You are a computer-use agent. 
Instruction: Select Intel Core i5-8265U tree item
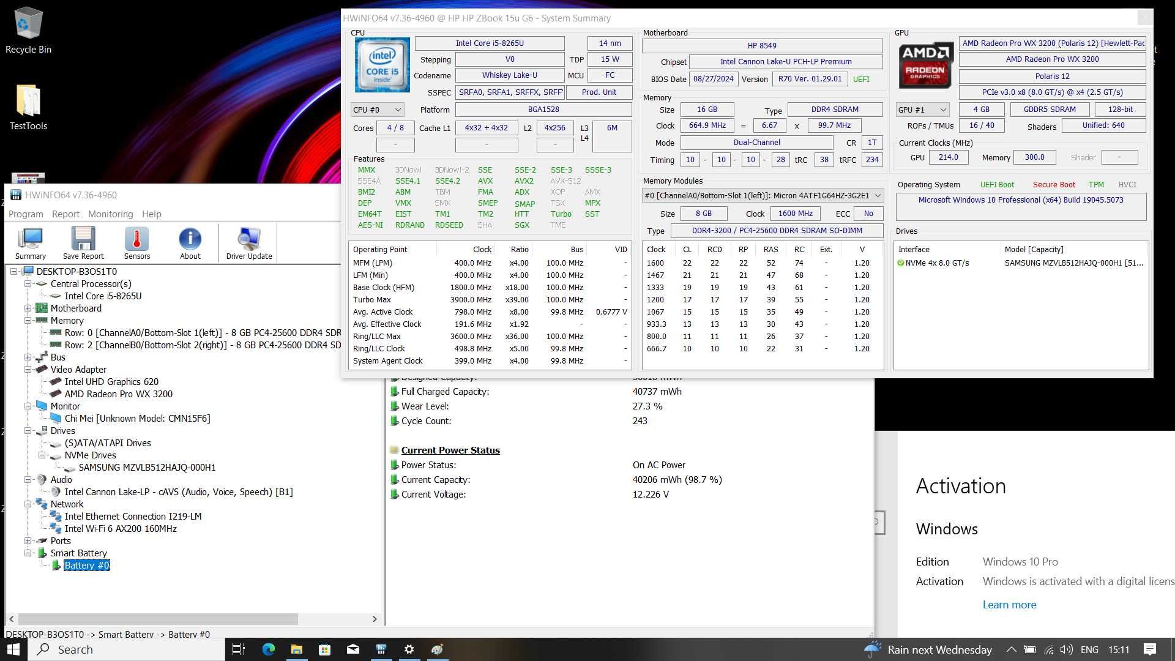103,296
